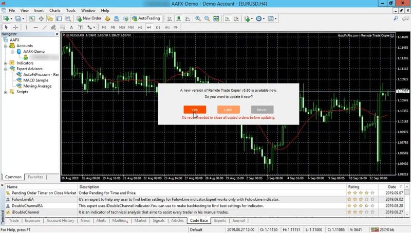
Task: Select the crosshair cursor tool
Action: pyautogui.click(x=16, y=27)
